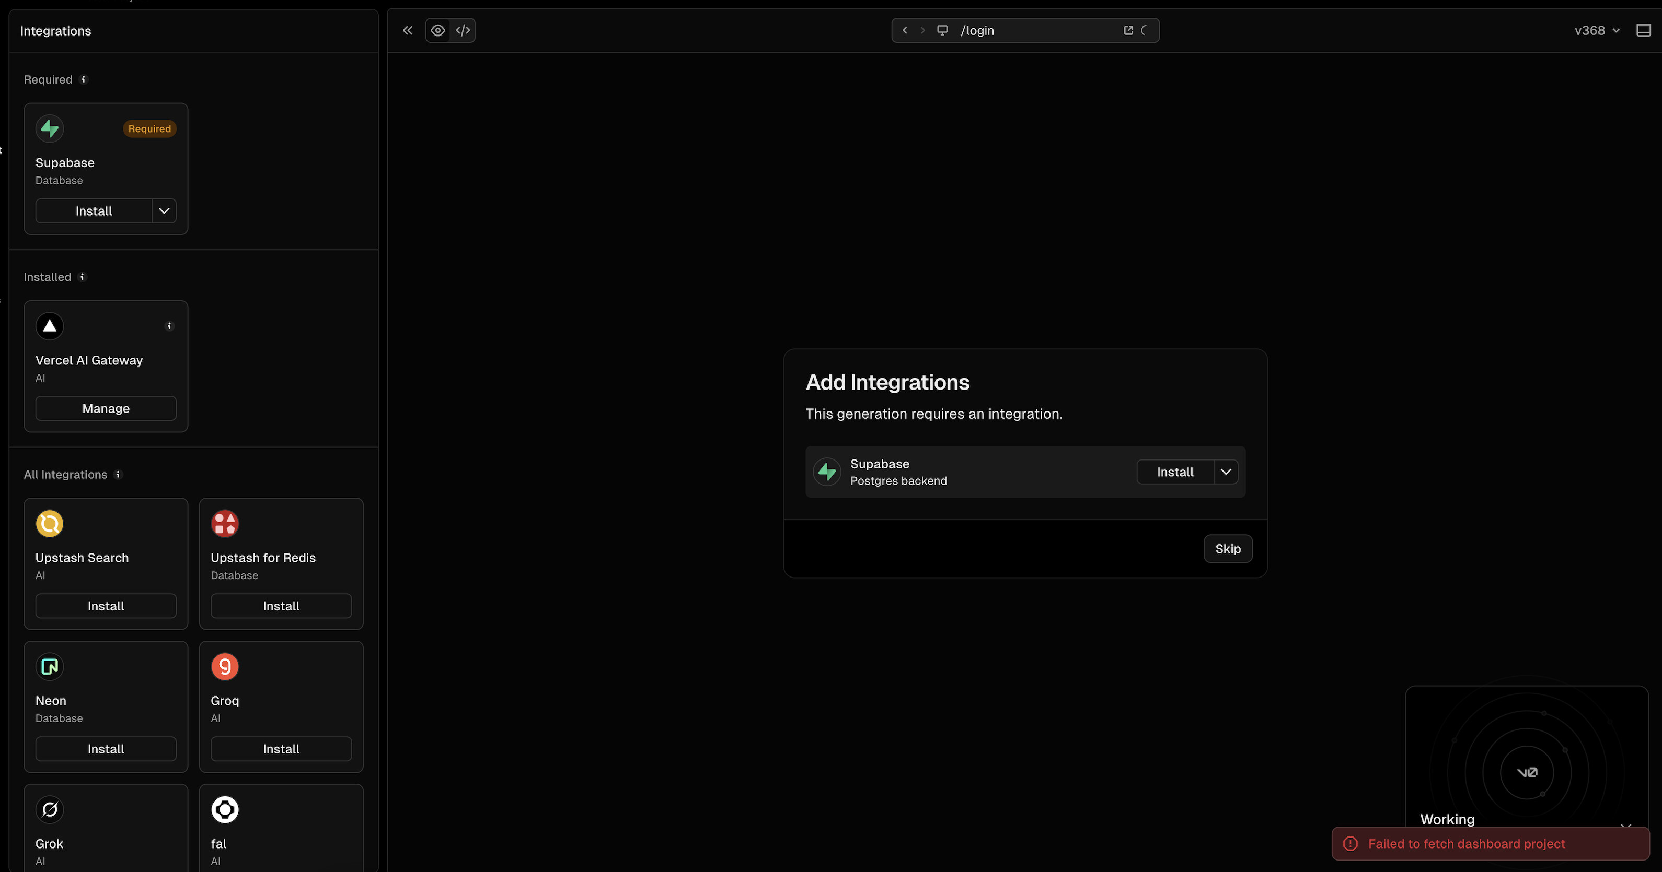Screen dimensions: 1662x872
Task: Collapse the sidebar with double-chevron icon
Action: point(407,30)
